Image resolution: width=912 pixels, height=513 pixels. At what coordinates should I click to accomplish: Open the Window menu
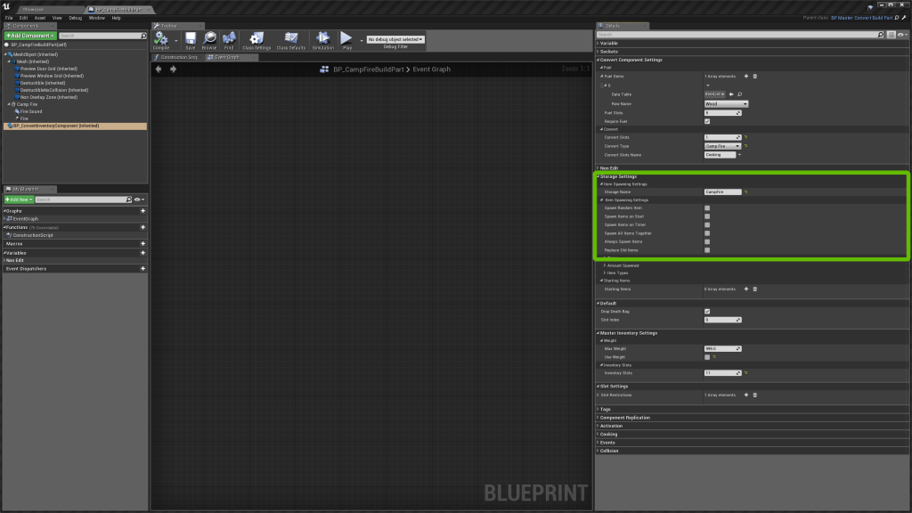coord(96,18)
